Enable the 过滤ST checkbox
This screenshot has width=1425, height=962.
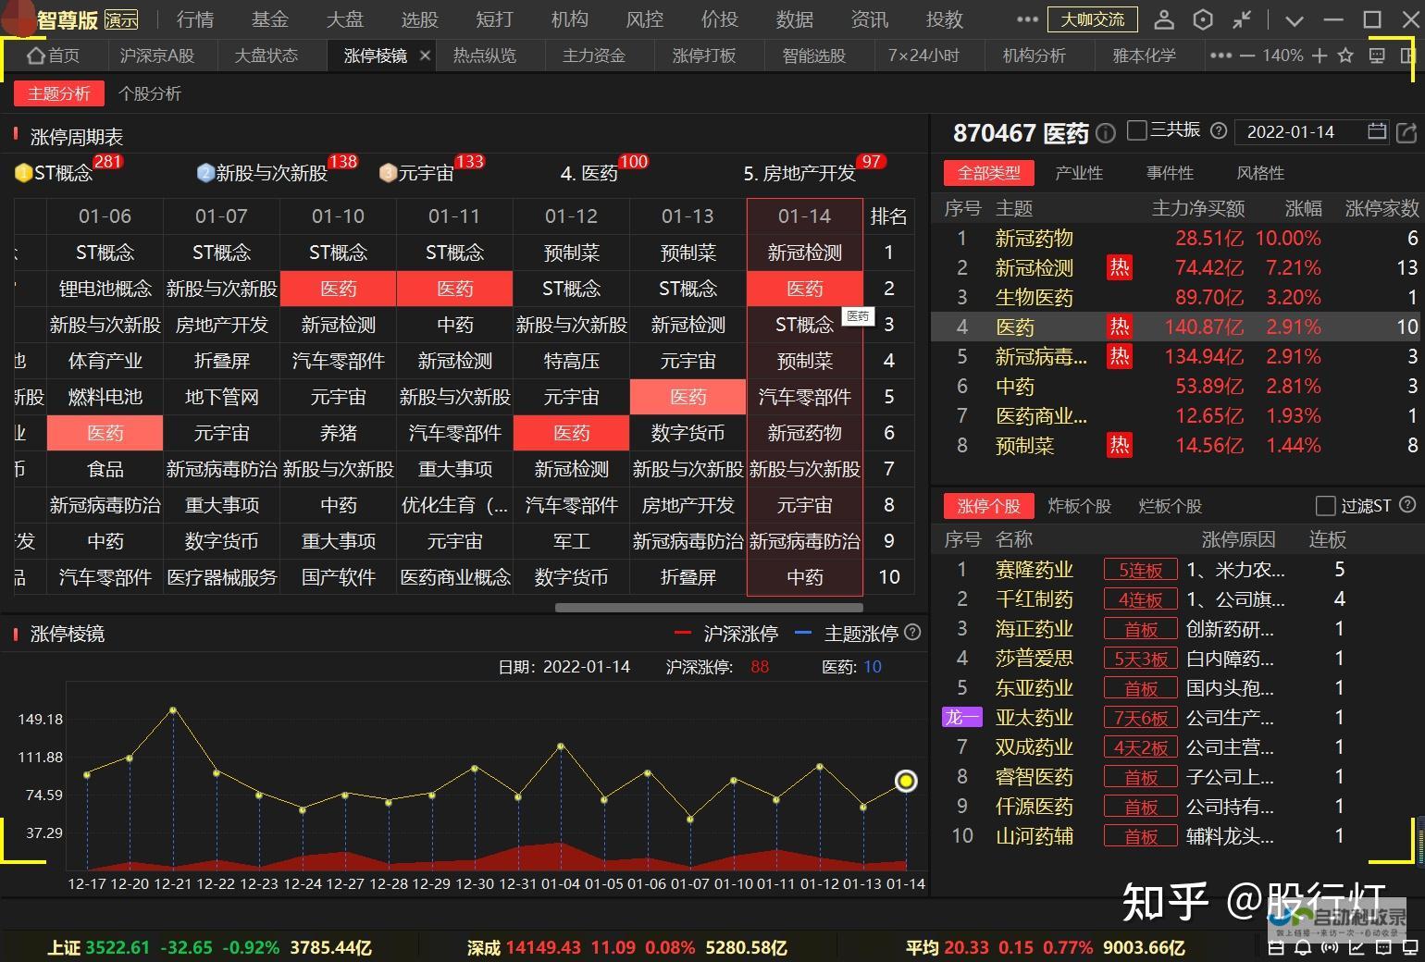[x=1325, y=505]
